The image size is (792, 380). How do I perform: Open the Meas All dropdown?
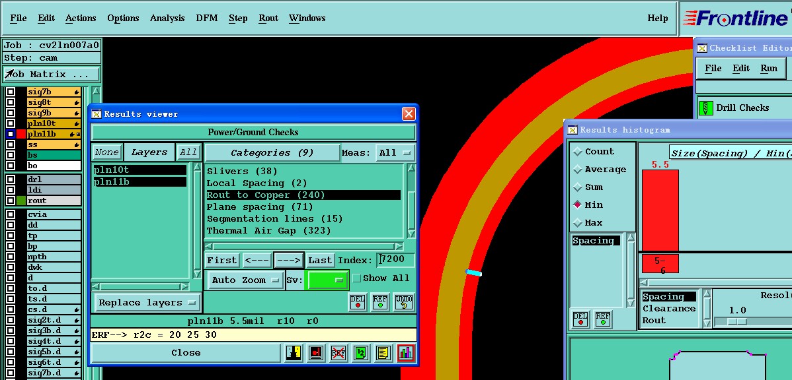coord(395,152)
